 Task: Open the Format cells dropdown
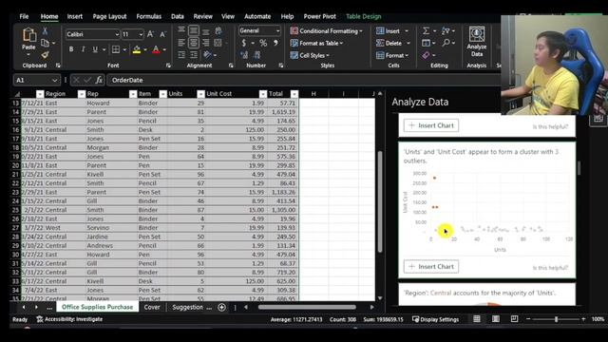pos(392,55)
